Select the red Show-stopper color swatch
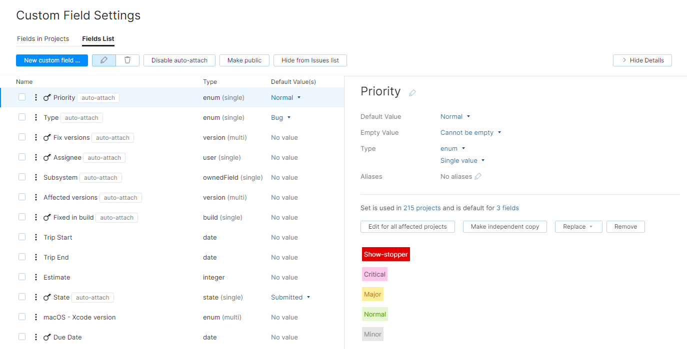 point(385,254)
